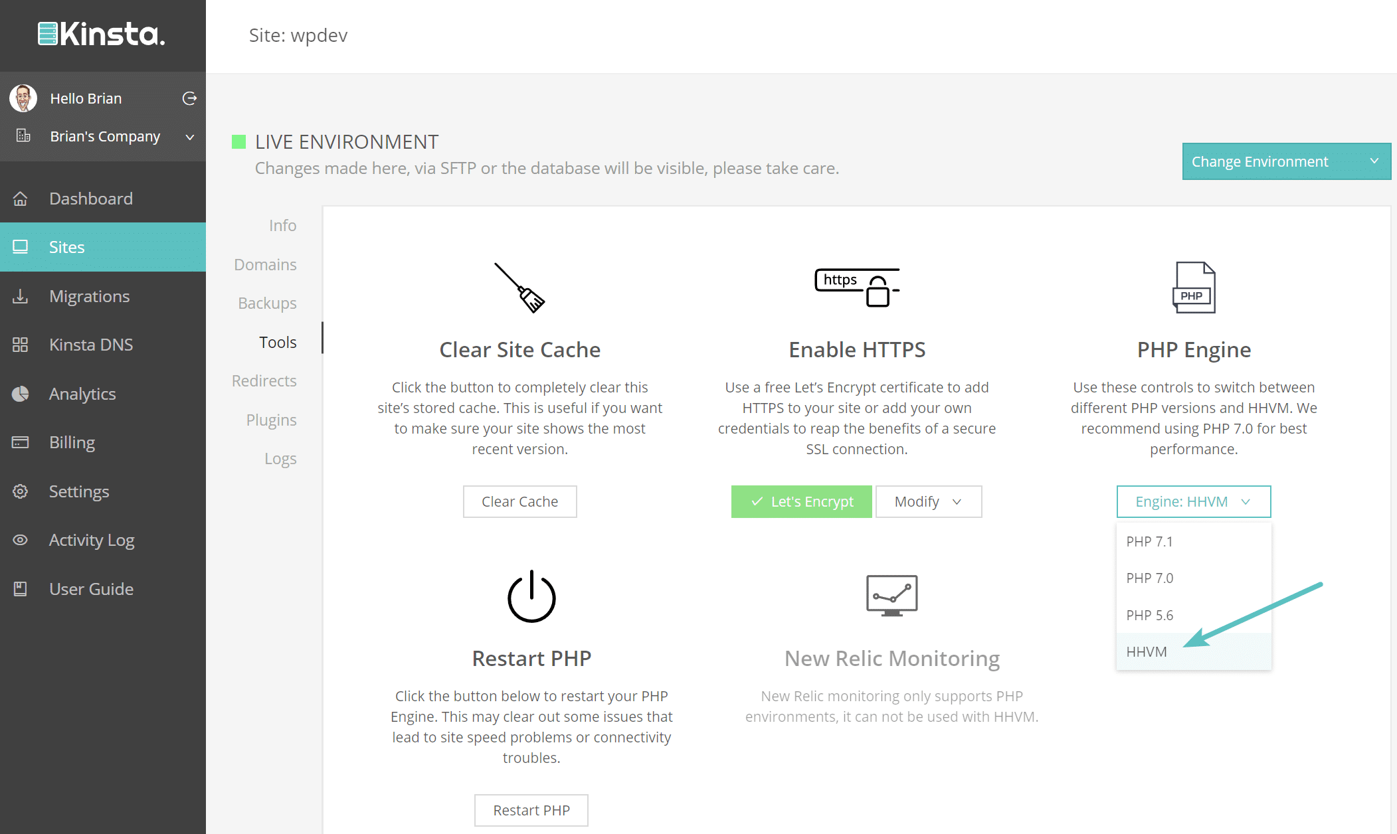Expand the Brian's Company dropdown chevron
1397x834 pixels.
(190, 137)
